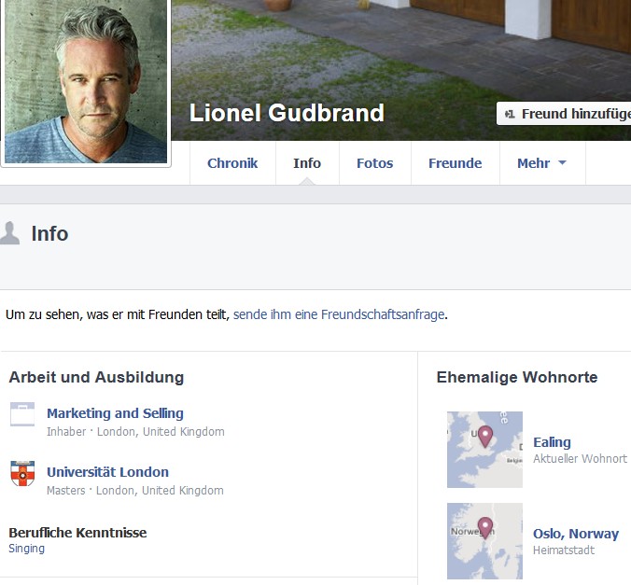This screenshot has width=631, height=585.
Task: Expand the Mehr dropdown arrow
Action: pyautogui.click(x=562, y=163)
